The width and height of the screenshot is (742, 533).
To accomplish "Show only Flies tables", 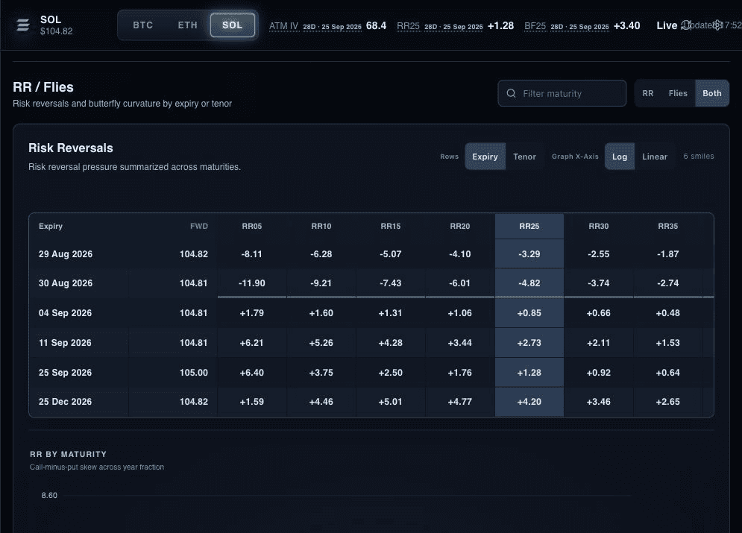I will (678, 93).
